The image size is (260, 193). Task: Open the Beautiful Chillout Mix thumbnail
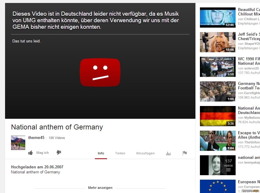[218, 18]
